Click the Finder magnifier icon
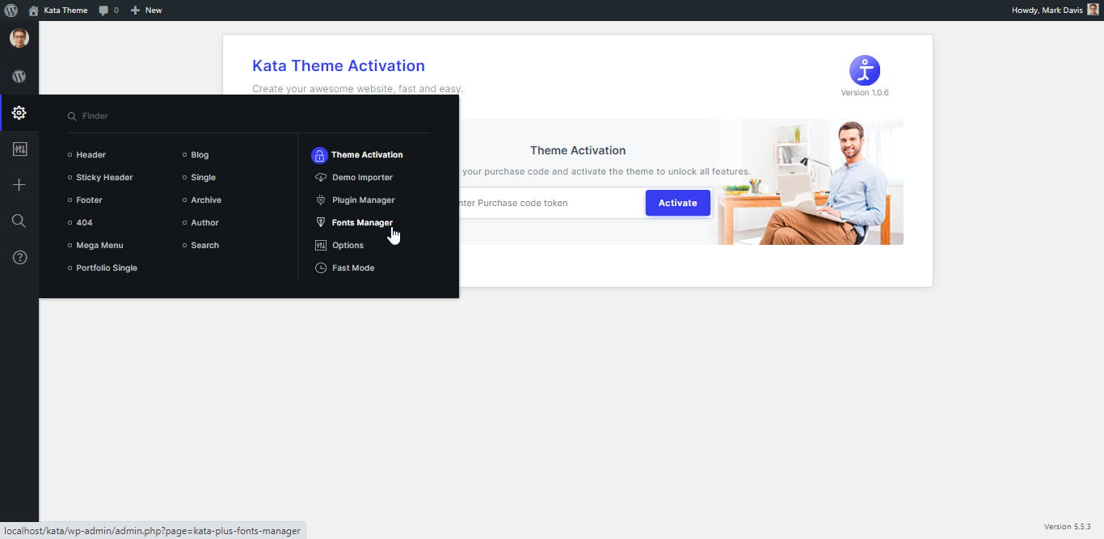The image size is (1104, 539). [72, 116]
